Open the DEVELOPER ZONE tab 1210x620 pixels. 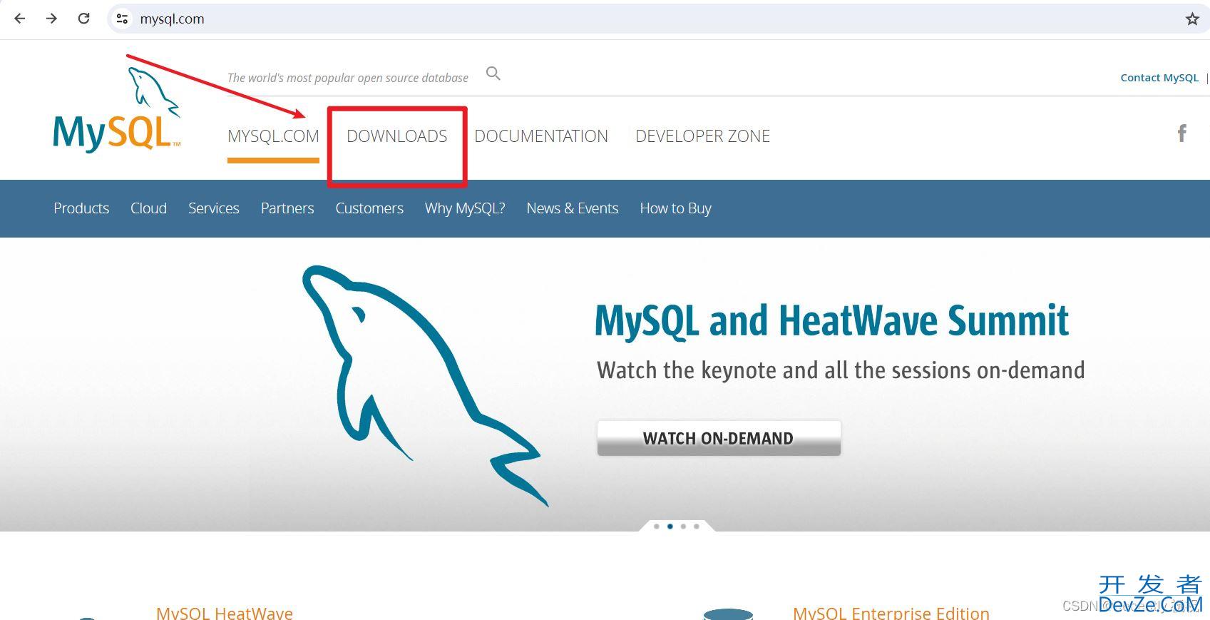coord(702,136)
